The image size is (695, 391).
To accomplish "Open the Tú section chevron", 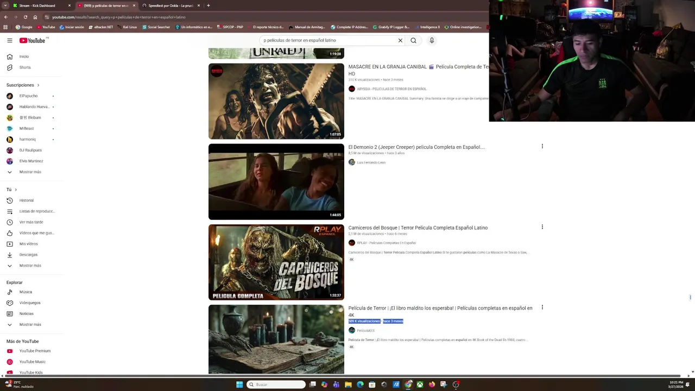I will [16, 190].
